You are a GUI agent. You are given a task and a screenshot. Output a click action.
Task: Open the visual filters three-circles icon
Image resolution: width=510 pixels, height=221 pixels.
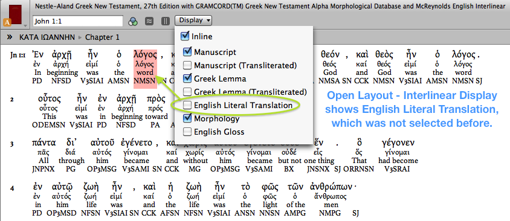[x=133, y=21]
